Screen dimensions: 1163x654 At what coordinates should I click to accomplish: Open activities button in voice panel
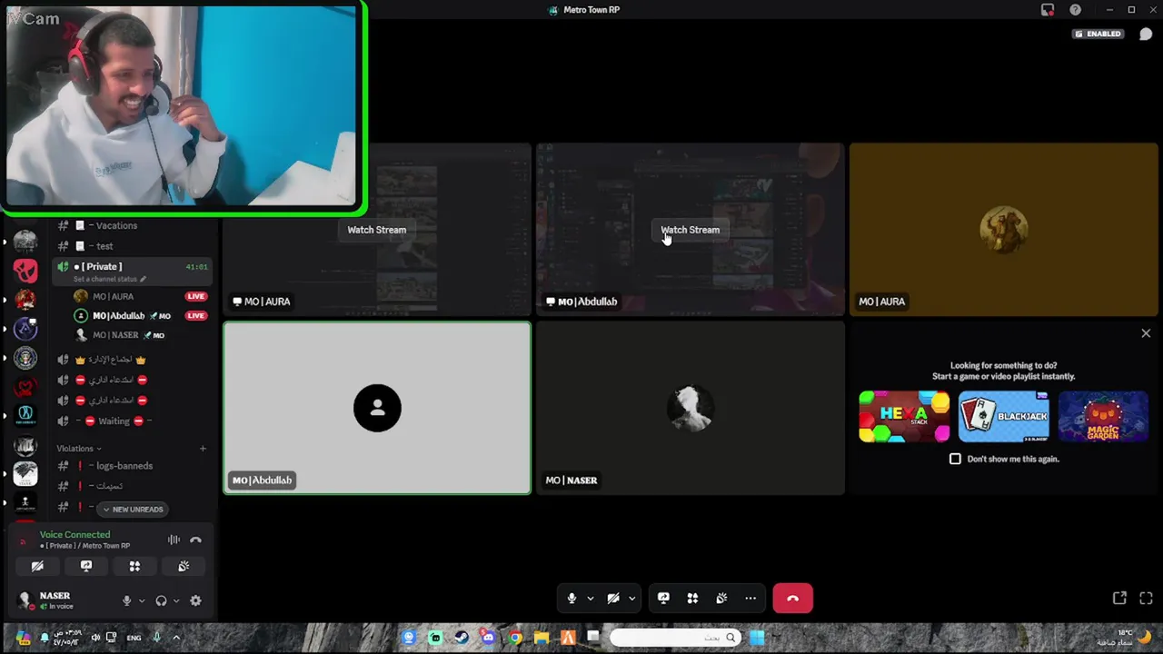tap(134, 566)
